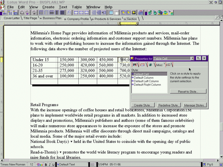
Task: Click the cycle font colors icon in toolbar
Action: coord(27,13)
